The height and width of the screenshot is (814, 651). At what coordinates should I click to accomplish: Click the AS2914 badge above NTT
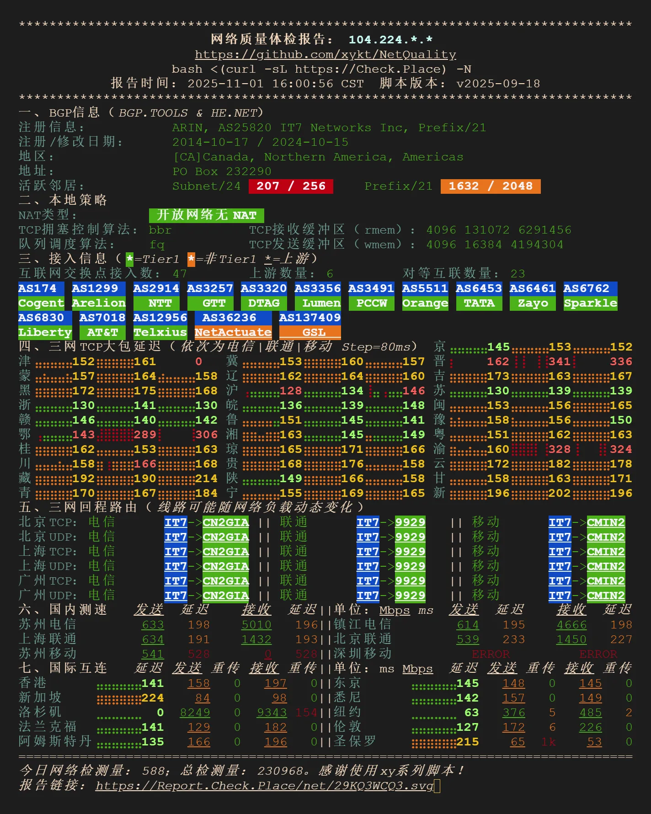[x=156, y=288]
